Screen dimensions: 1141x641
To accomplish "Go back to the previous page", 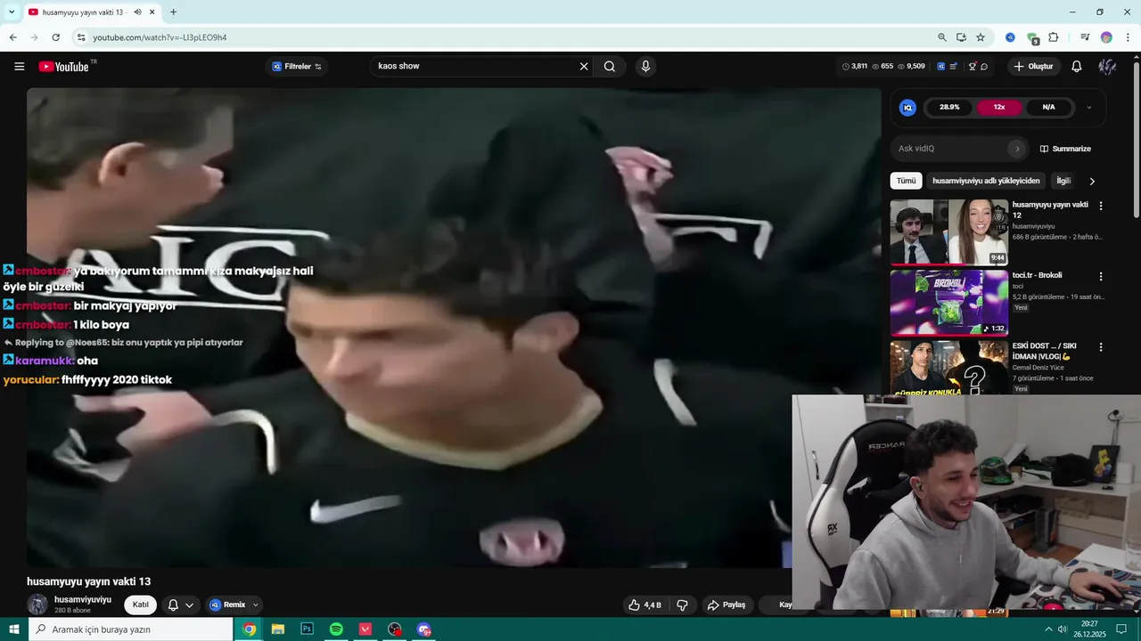I will (x=12, y=37).
